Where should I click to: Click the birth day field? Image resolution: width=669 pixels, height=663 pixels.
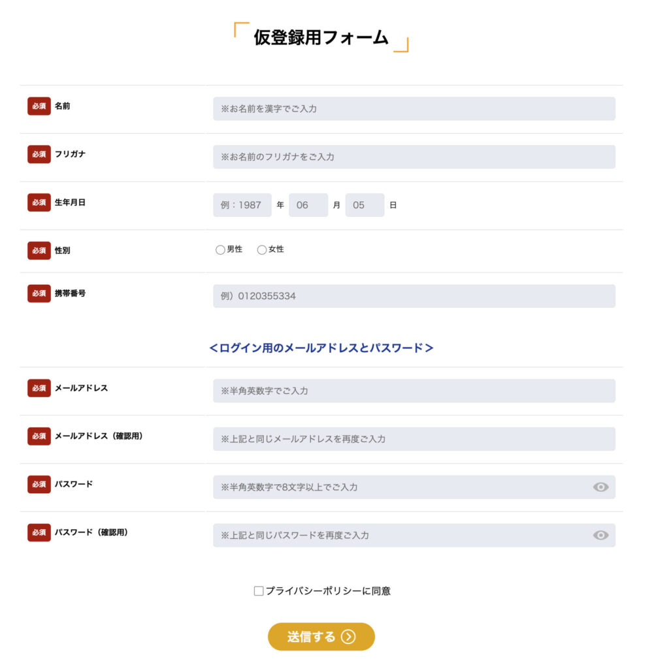coord(365,205)
